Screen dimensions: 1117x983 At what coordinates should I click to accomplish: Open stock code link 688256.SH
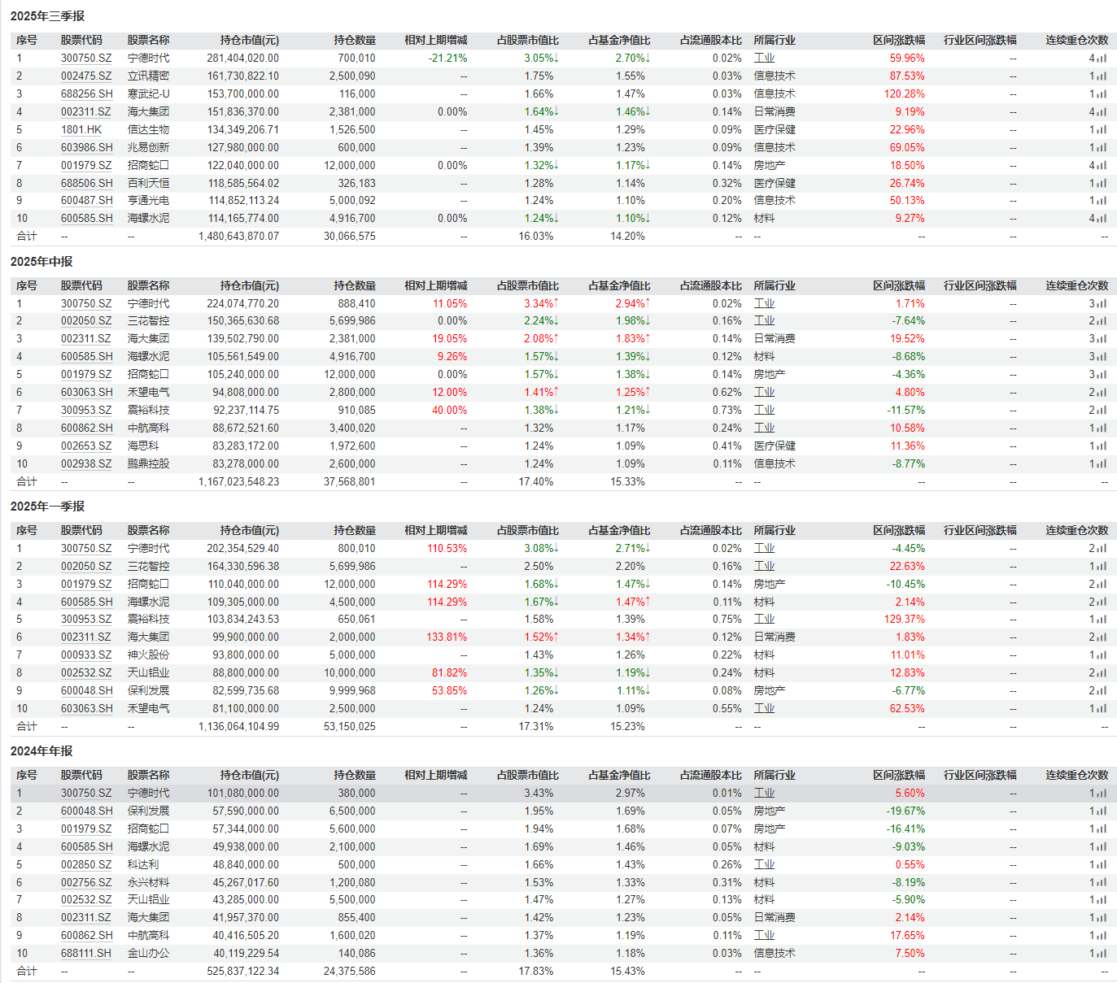[x=86, y=94]
